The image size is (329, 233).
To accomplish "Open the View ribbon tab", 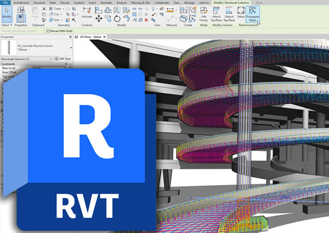I will pos(177,3).
